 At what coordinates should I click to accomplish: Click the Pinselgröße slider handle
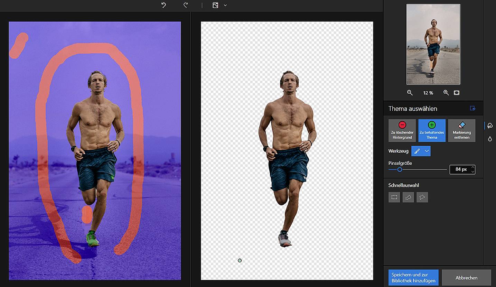[400, 169]
